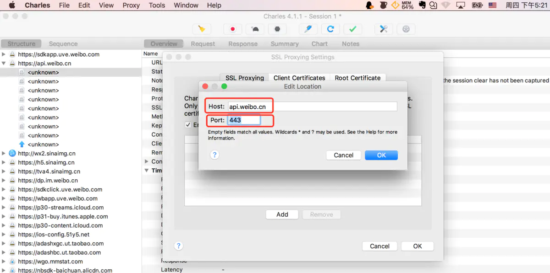
Task: Click Cancel in Edit Location dialog
Action: [x=344, y=155]
